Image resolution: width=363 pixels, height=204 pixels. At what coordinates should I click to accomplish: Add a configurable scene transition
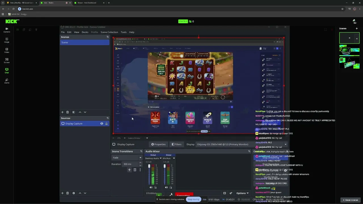tap(129, 170)
